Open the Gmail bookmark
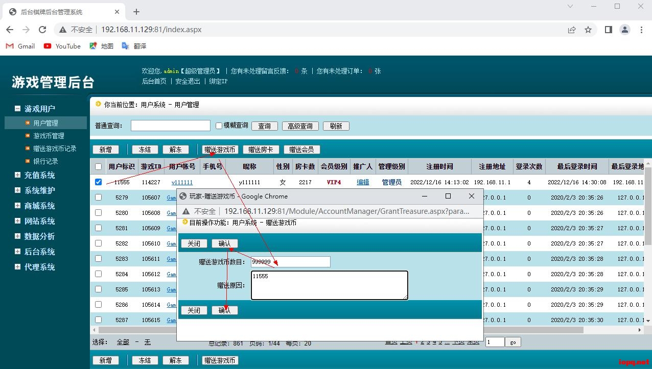The image size is (652, 369). 20,46
